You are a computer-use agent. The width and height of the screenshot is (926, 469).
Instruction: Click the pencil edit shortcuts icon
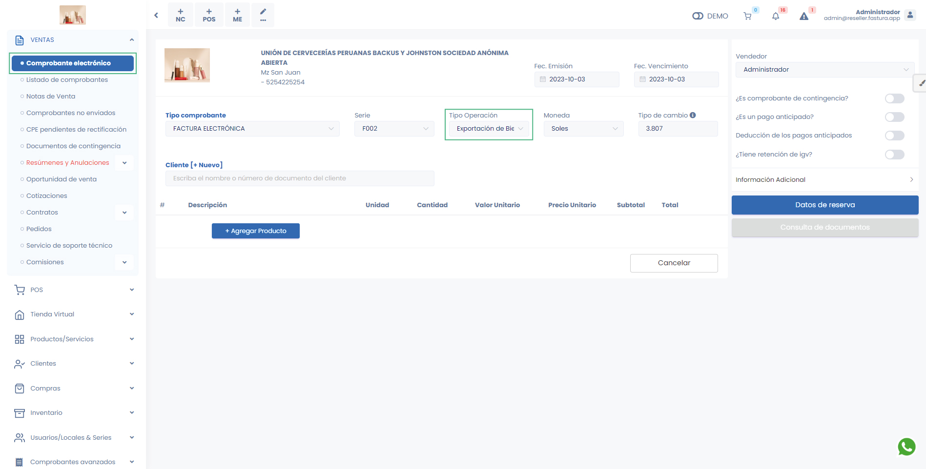[x=263, y=15]
